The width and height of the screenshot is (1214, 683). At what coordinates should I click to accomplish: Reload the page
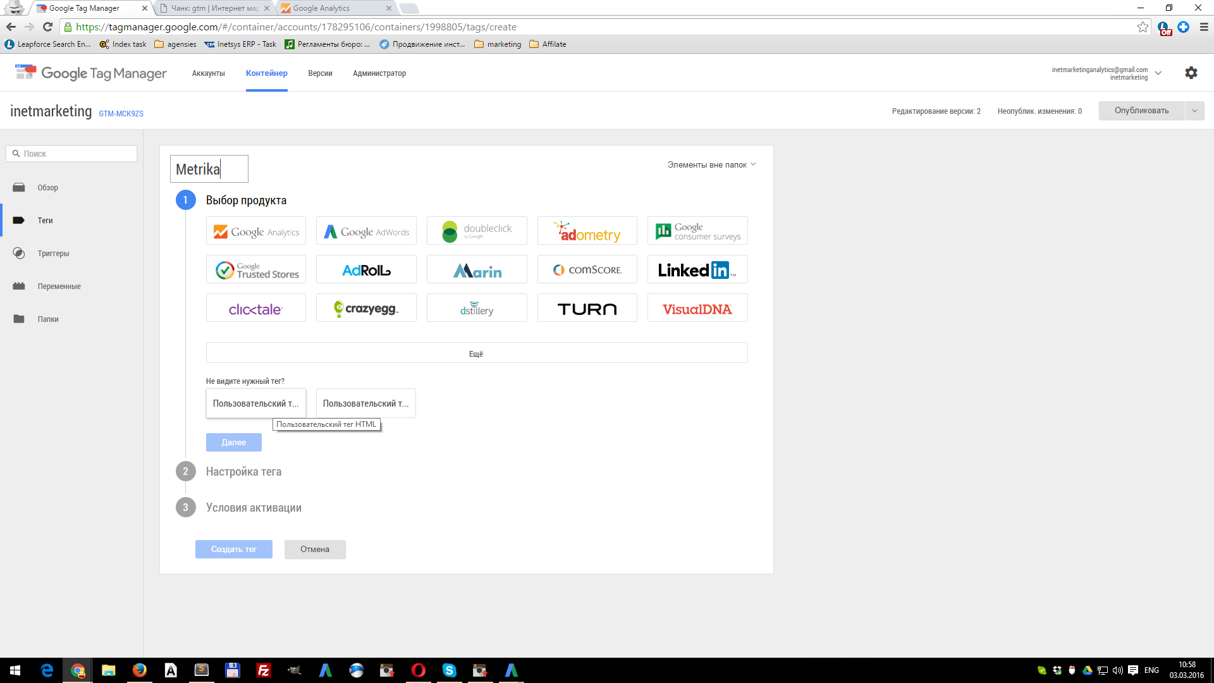pyautogui.click(x=47, y=27)
